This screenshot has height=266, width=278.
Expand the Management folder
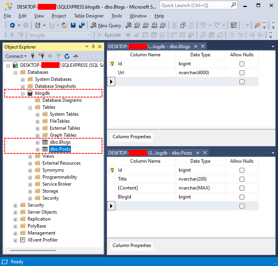click(x=15, y=233)
